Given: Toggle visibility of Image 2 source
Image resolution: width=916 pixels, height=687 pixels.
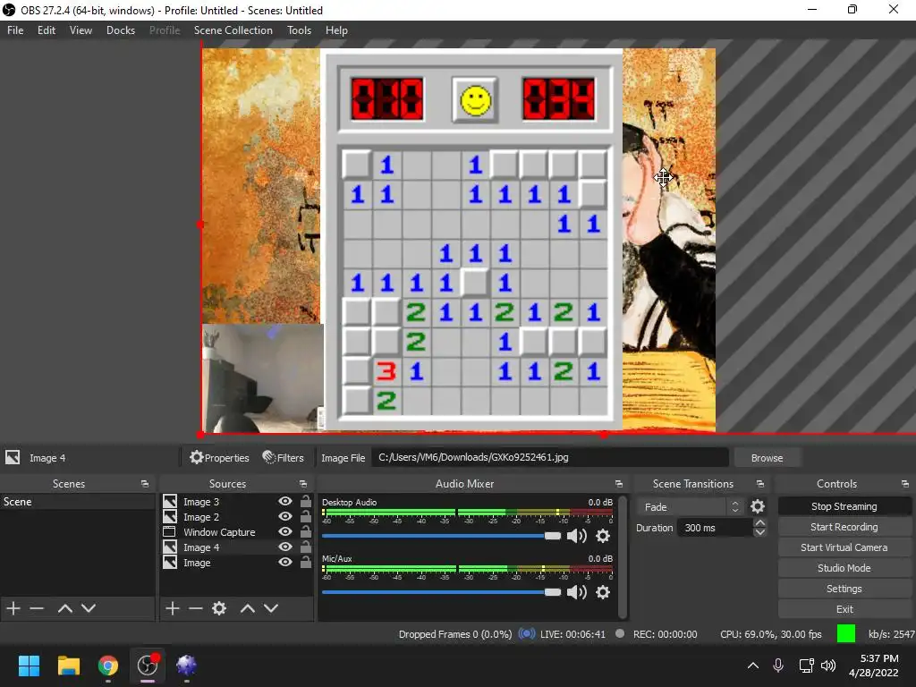Looking at the screenshot, I should (x=285, y=516).
